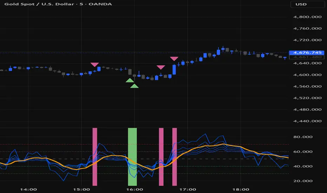Click the 15:00 time axis label
The height and width of the screenshot is (193, 327).
[x=81, y=189]
